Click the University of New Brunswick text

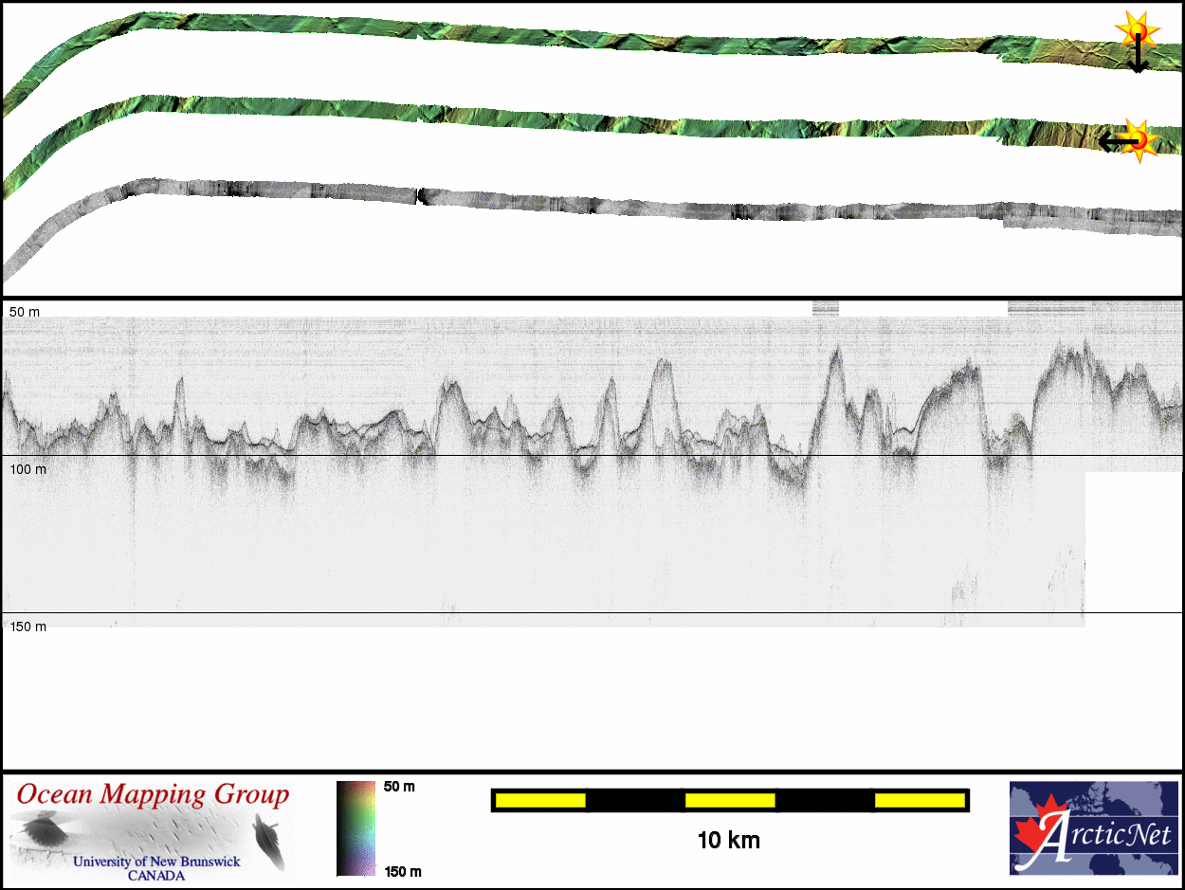click(x=156, y=862)
